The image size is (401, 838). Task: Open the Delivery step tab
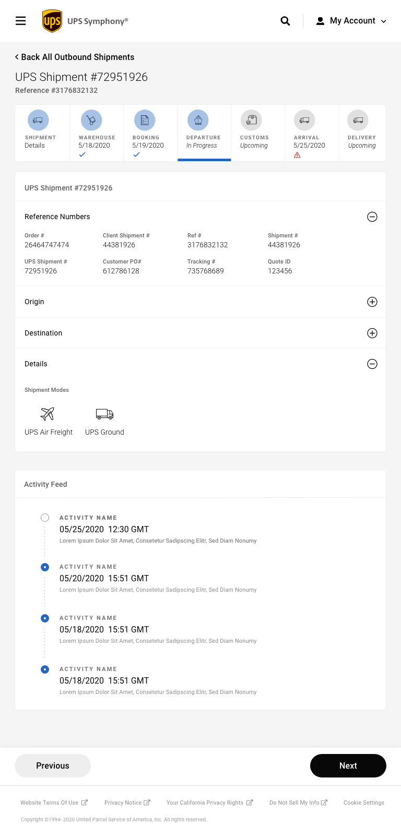click(362, 133)
